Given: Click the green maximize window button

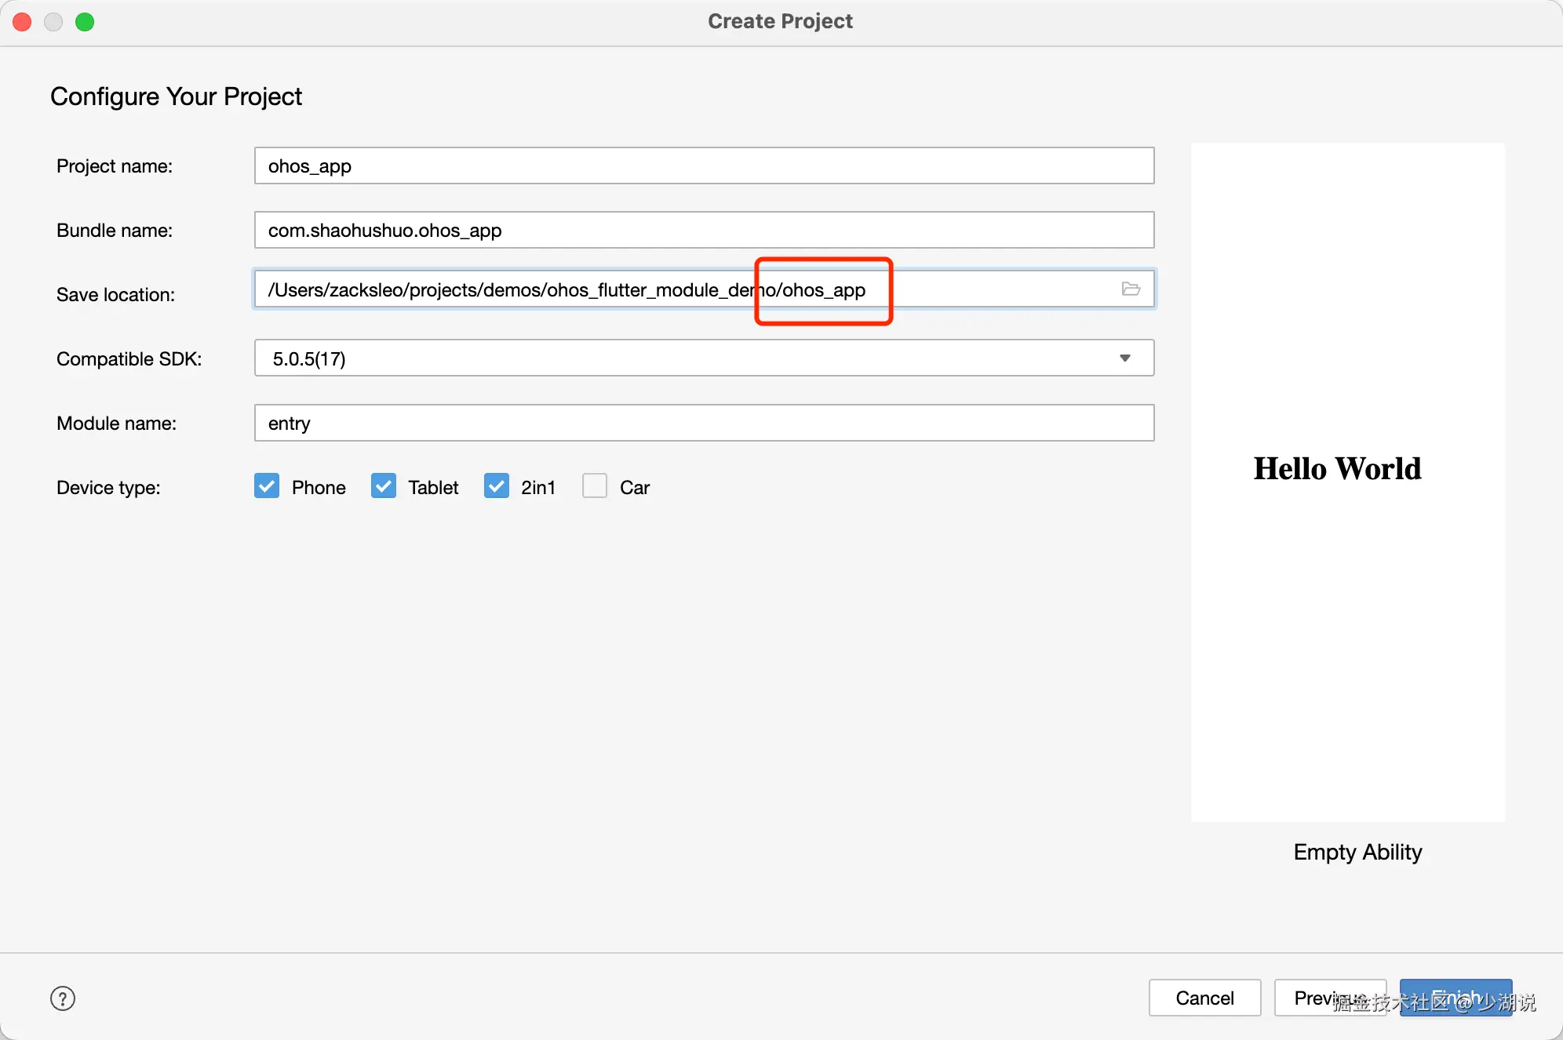Looking at the screenshot, I should click(85, 22).
